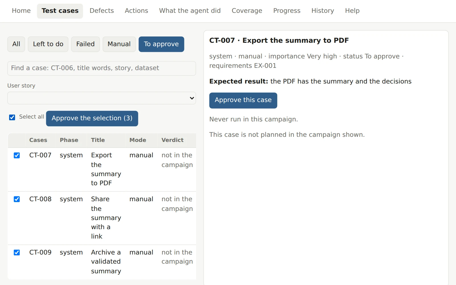Select CT-007 case ID cell
This screenshot has height=285, width=456.
tap(40, 155)
